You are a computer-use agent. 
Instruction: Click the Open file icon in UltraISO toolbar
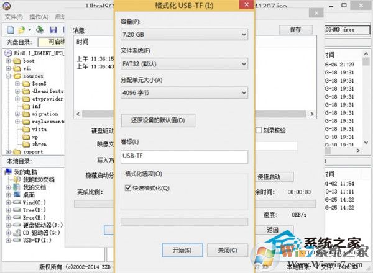click(22, 30)
